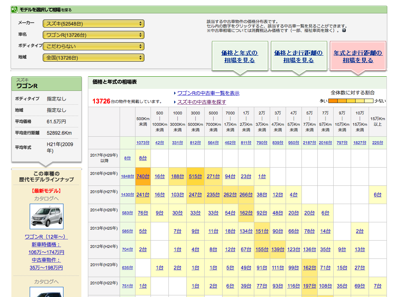Expand the ボディタイプ dropdown set to こだわらない
The width and height of the screenshot is (404, 297).
[94, 46]
